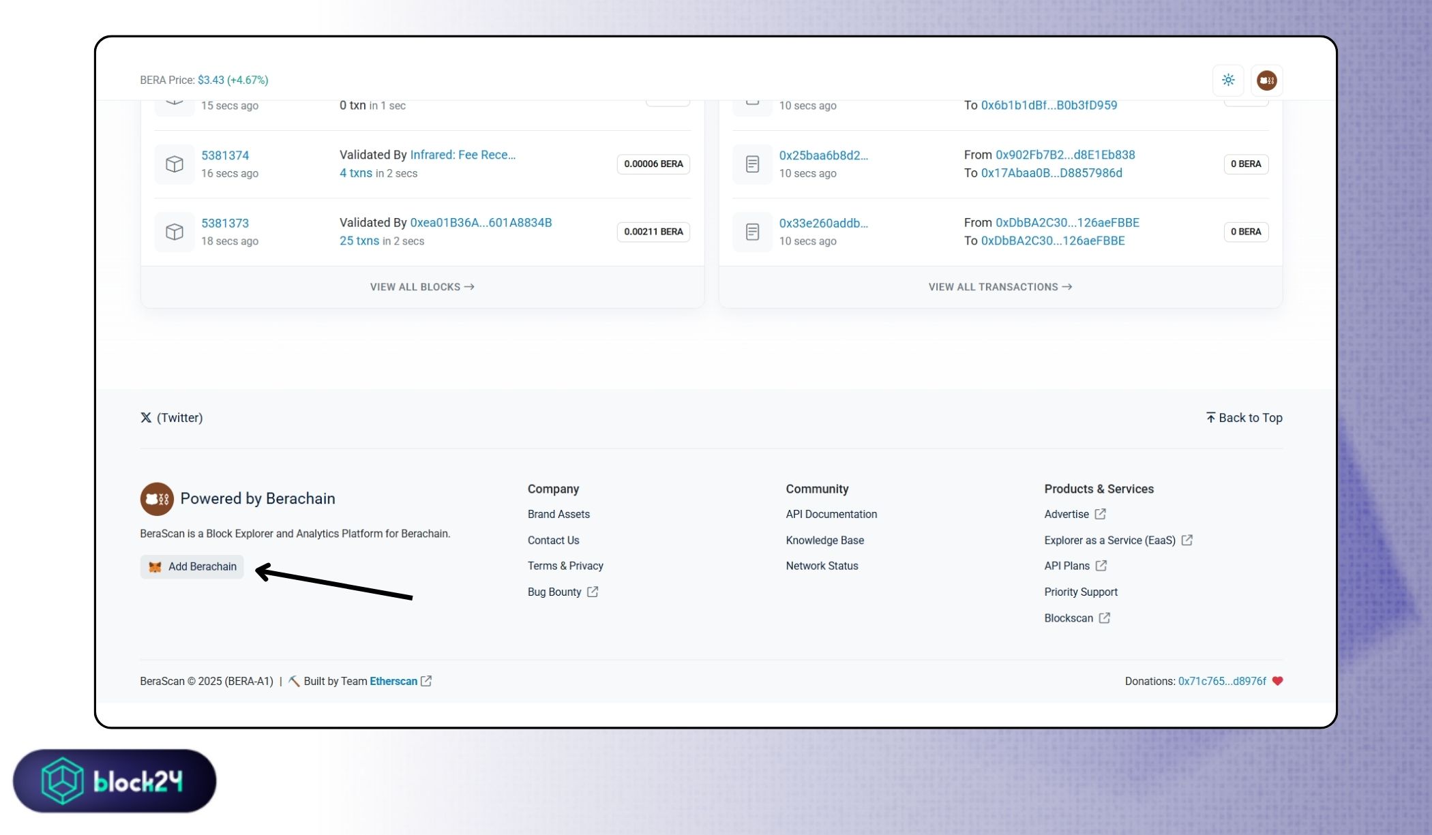
Task: Open the (Twitter) link text
Action: 179,418
